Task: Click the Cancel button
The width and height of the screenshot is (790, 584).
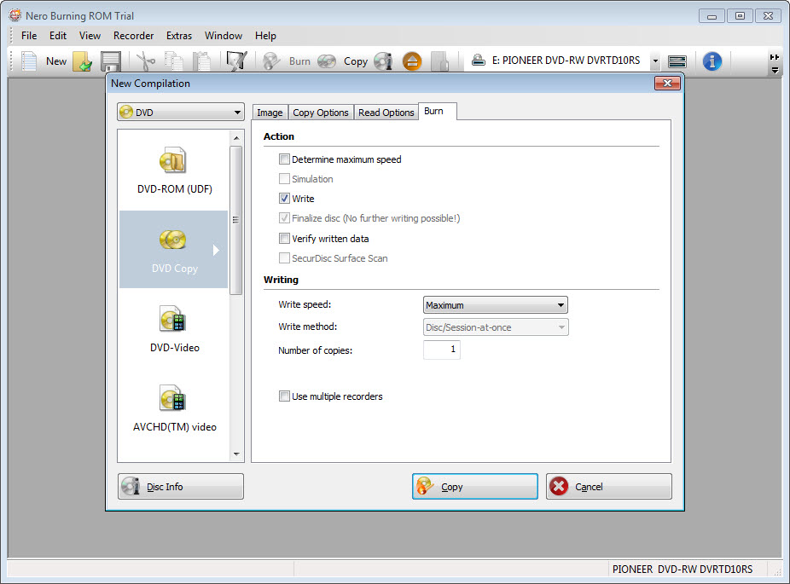Action: coord(608,486)
